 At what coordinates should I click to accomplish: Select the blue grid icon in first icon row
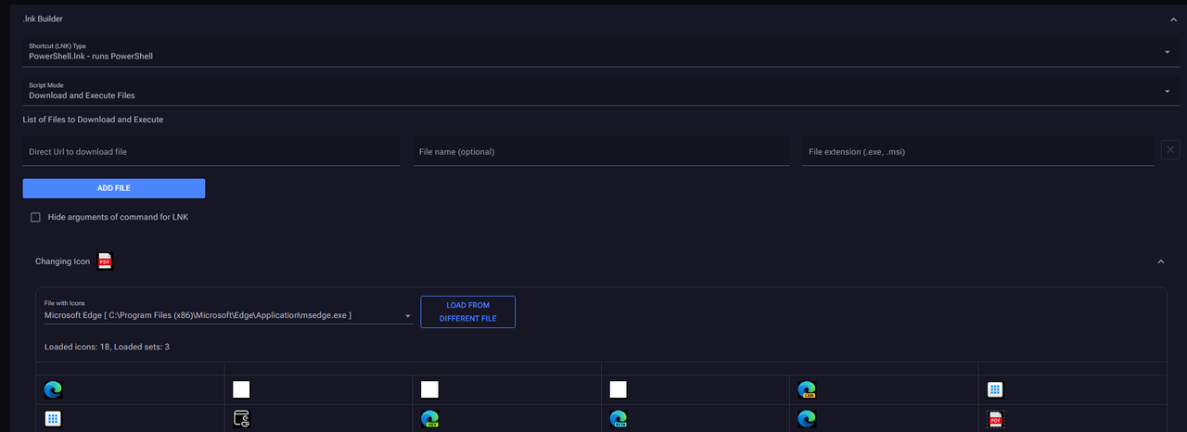click(x=996, y=389)
